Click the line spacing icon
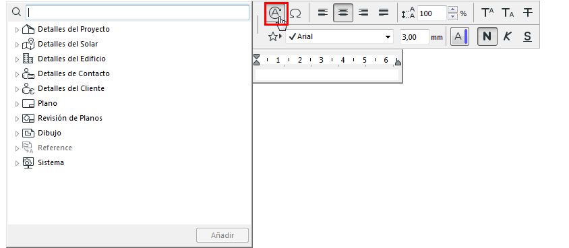569x248 pixels. (409, 13)
